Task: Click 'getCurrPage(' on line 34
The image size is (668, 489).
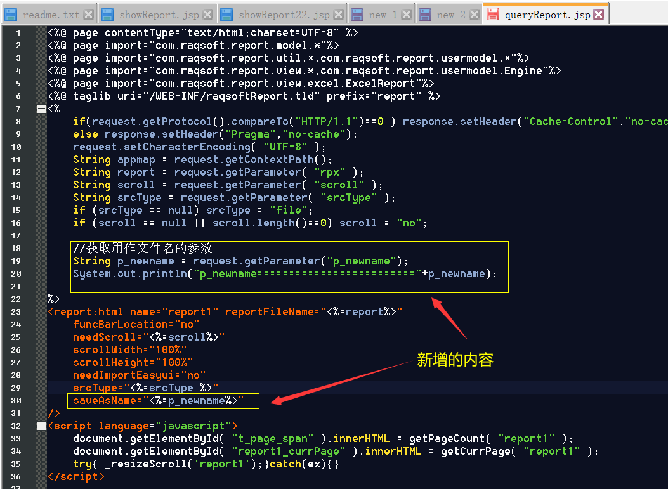Action: point(479,452)
